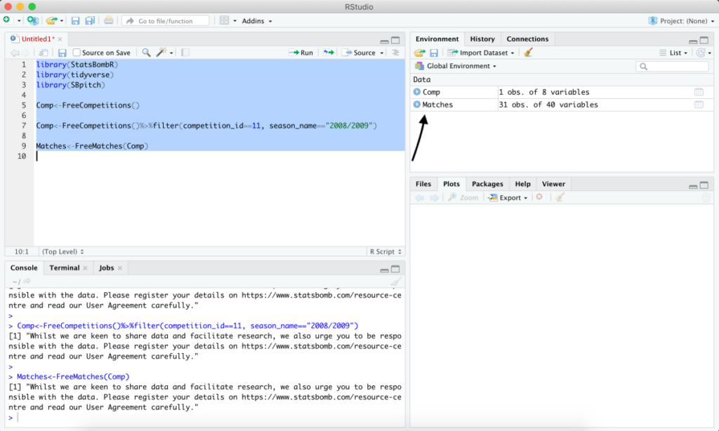The width and height of the screenshot is (719, 431).
Task: Show the script in a new window
Action: point(44,53)
